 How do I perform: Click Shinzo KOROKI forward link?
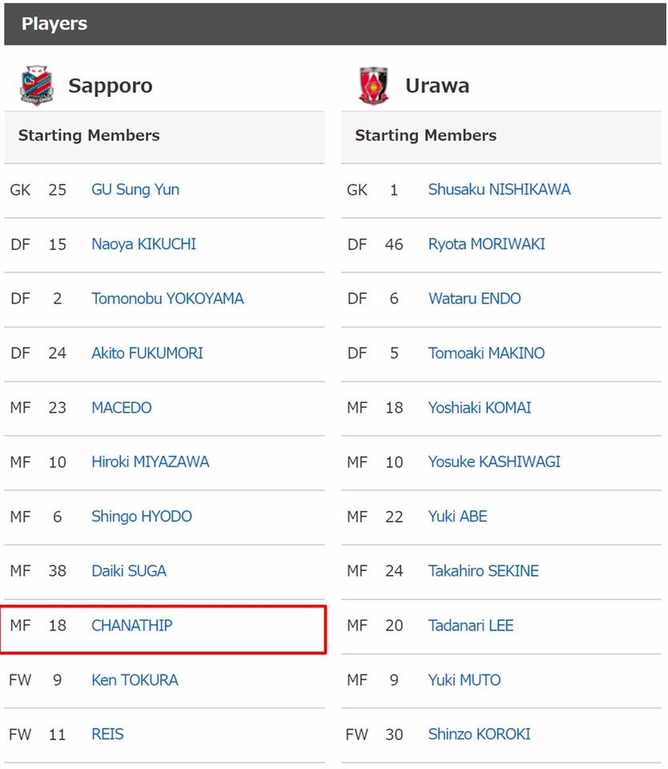tap(479, 735)
